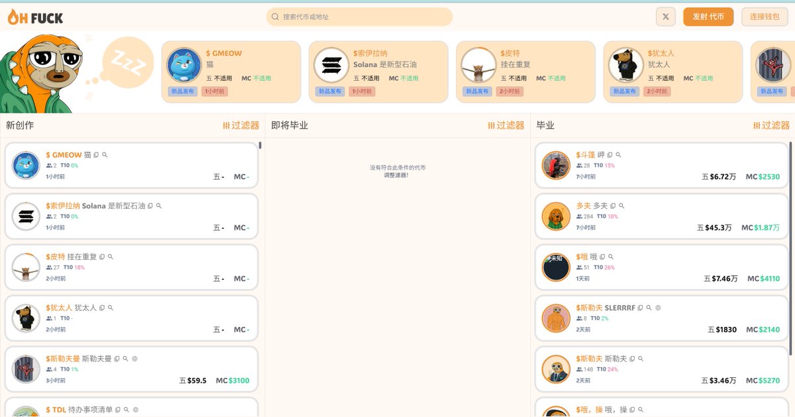Viewport: 795px width, 417px height.
Task: Open 过滤器 filter for 新创作 column
Action: click(241, 125)
